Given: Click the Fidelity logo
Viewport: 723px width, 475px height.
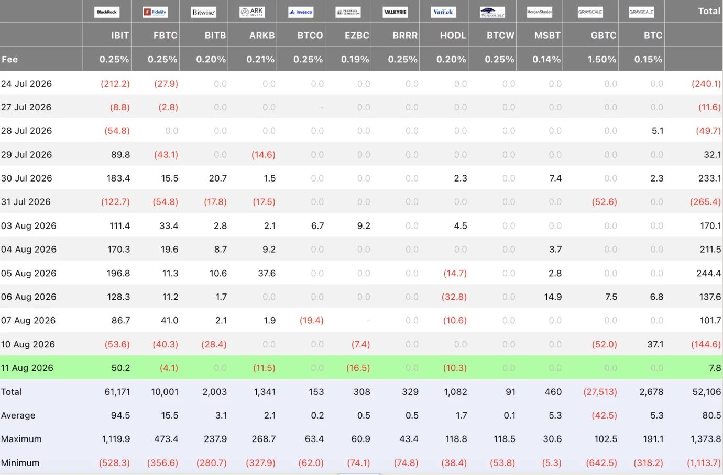Looking at the screenshot, I should 155,12.
